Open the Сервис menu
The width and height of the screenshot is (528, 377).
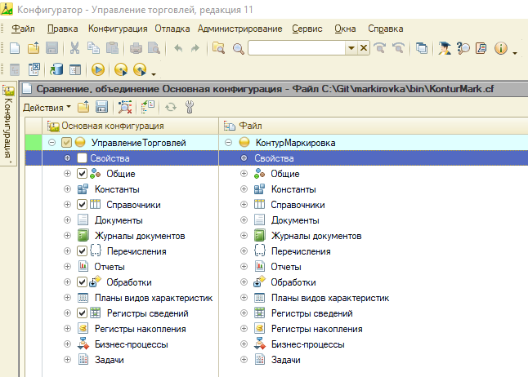(x=307, y=29)
